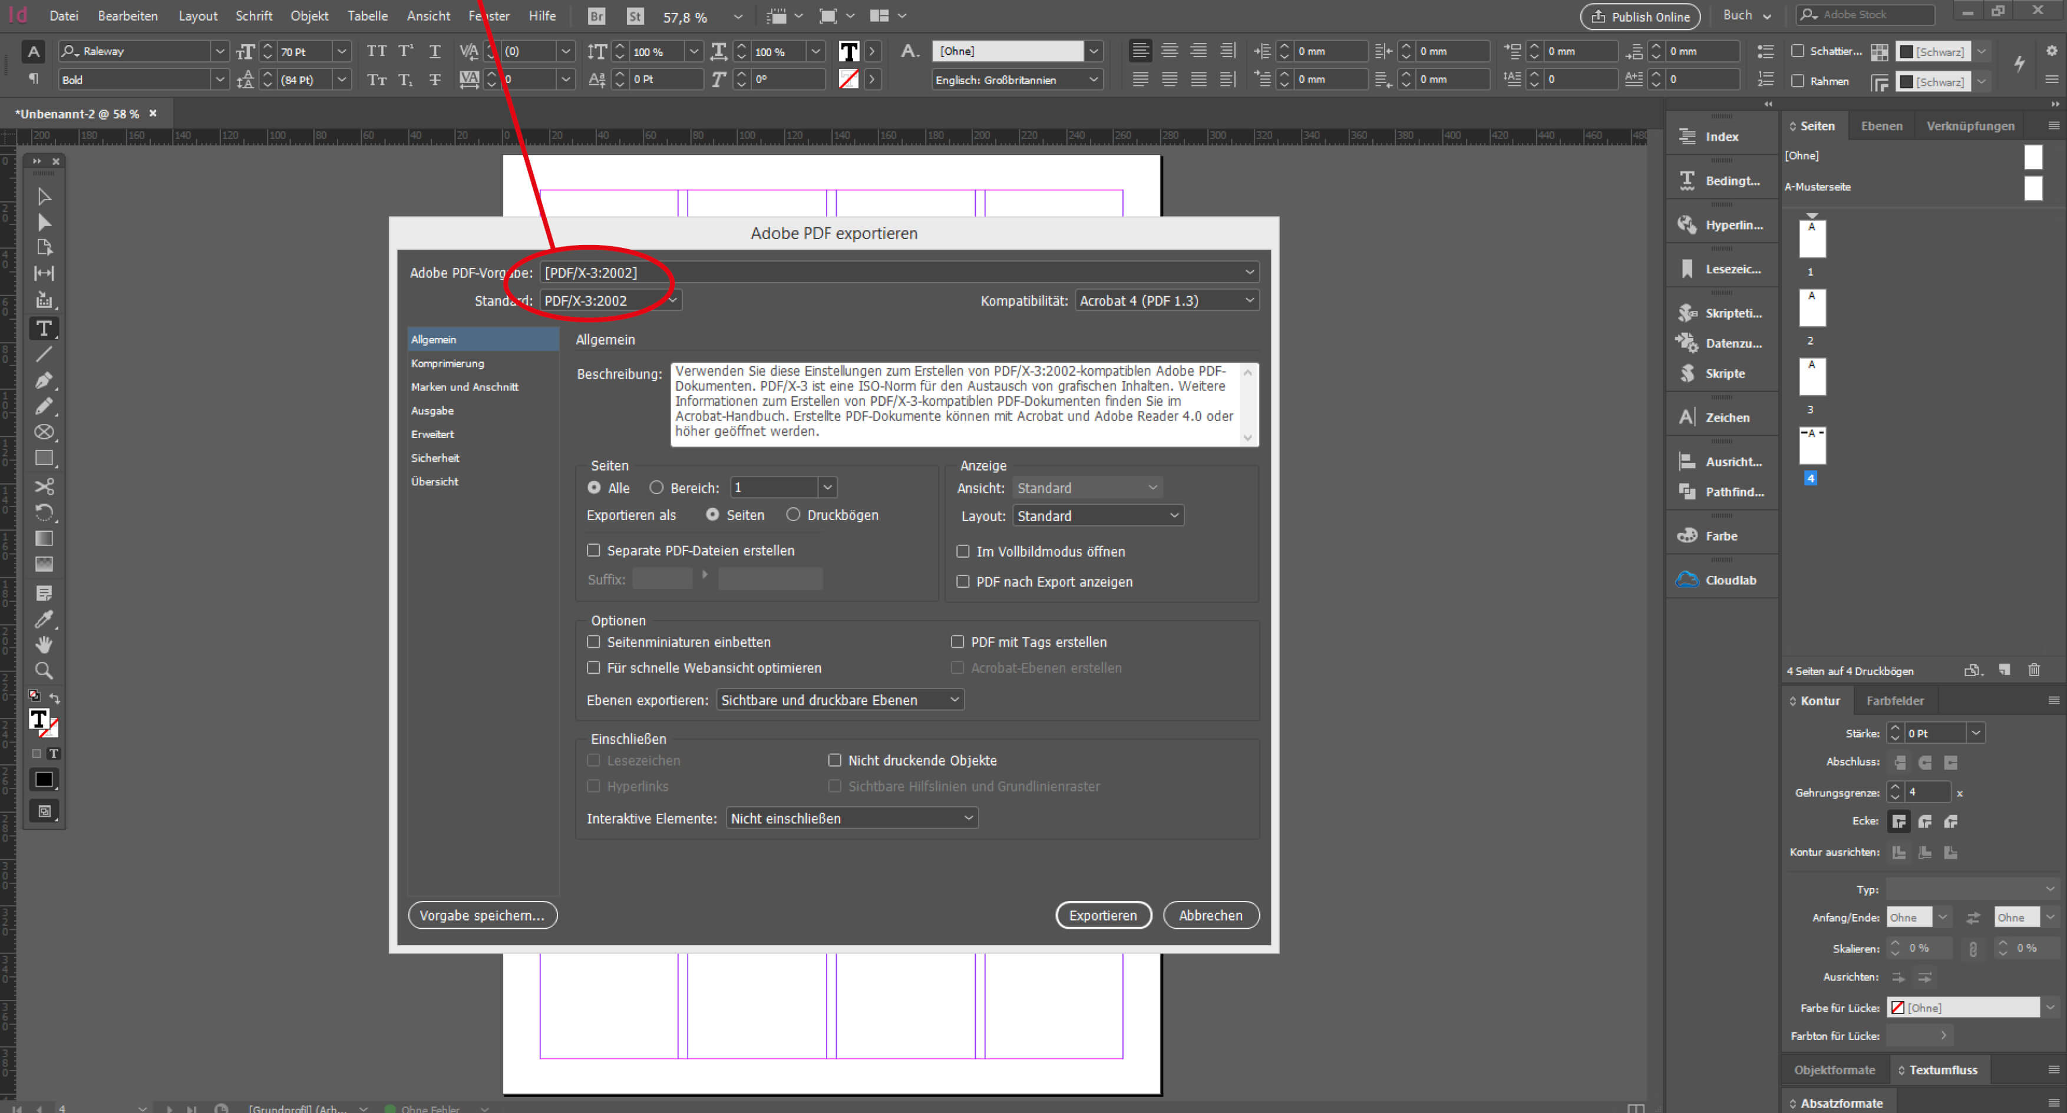Image resolution: width=2067 pixels, height=1113 pixels.
Task: Check Nicht druckende Objekte
Action: pos(834,760)
